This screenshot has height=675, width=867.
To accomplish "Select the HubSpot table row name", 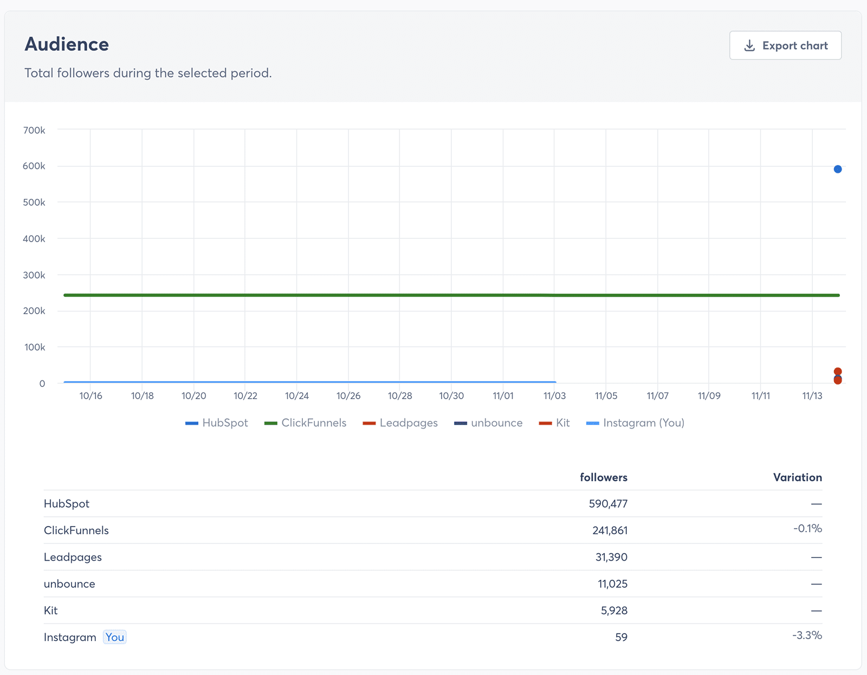I will (67, 504).
